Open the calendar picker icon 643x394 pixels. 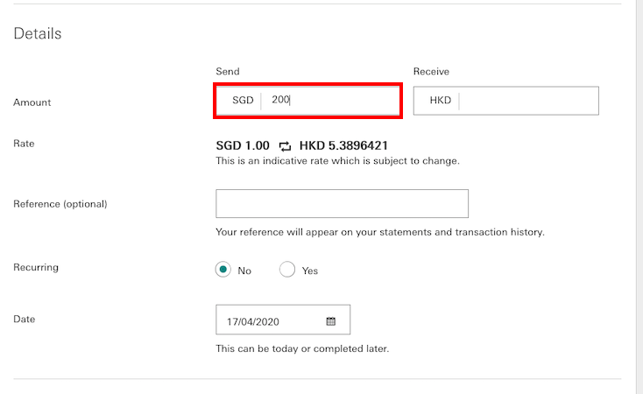click(331, 321)
